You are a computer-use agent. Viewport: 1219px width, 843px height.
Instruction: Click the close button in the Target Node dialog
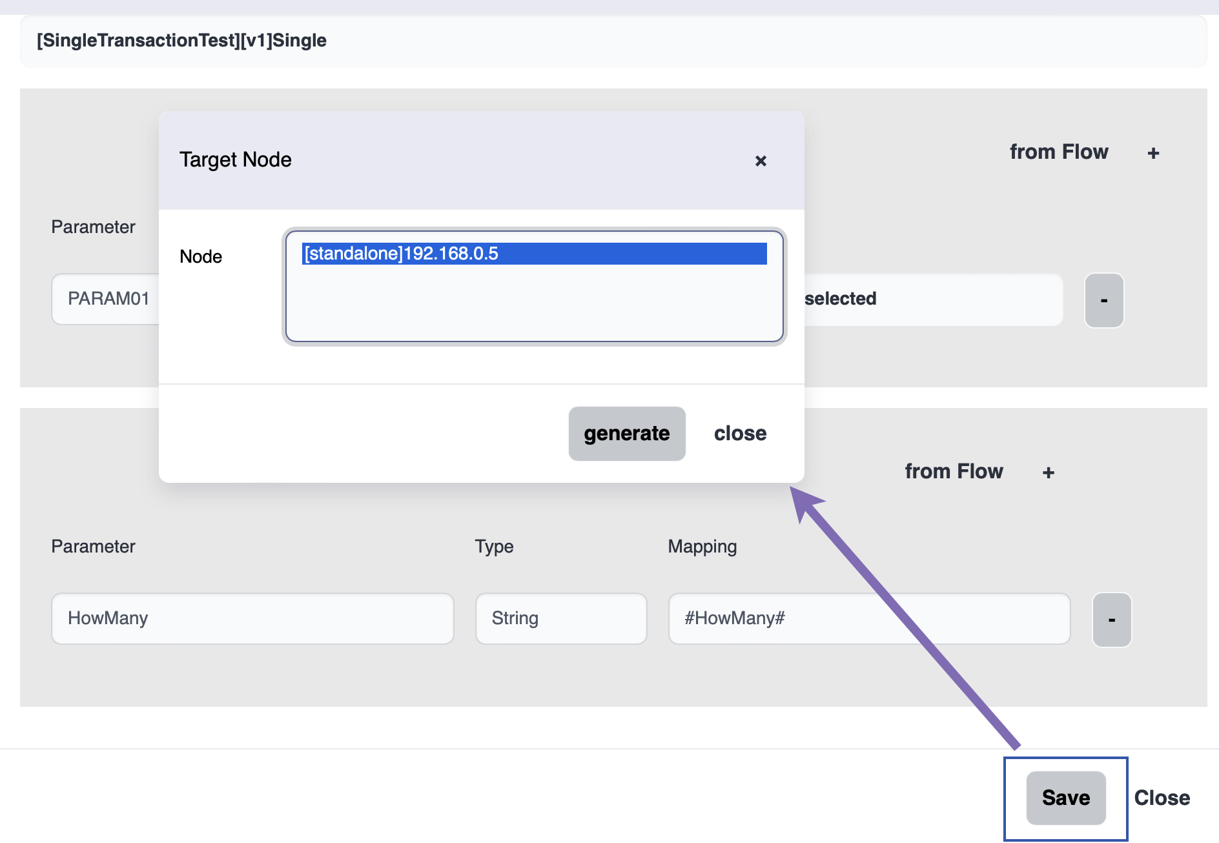pyautogui.click(x=740, y=433)
